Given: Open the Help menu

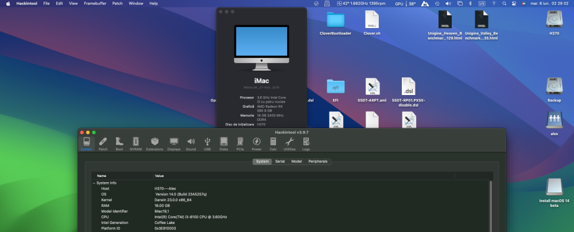Looking at the screenshot, I should 154,3.
